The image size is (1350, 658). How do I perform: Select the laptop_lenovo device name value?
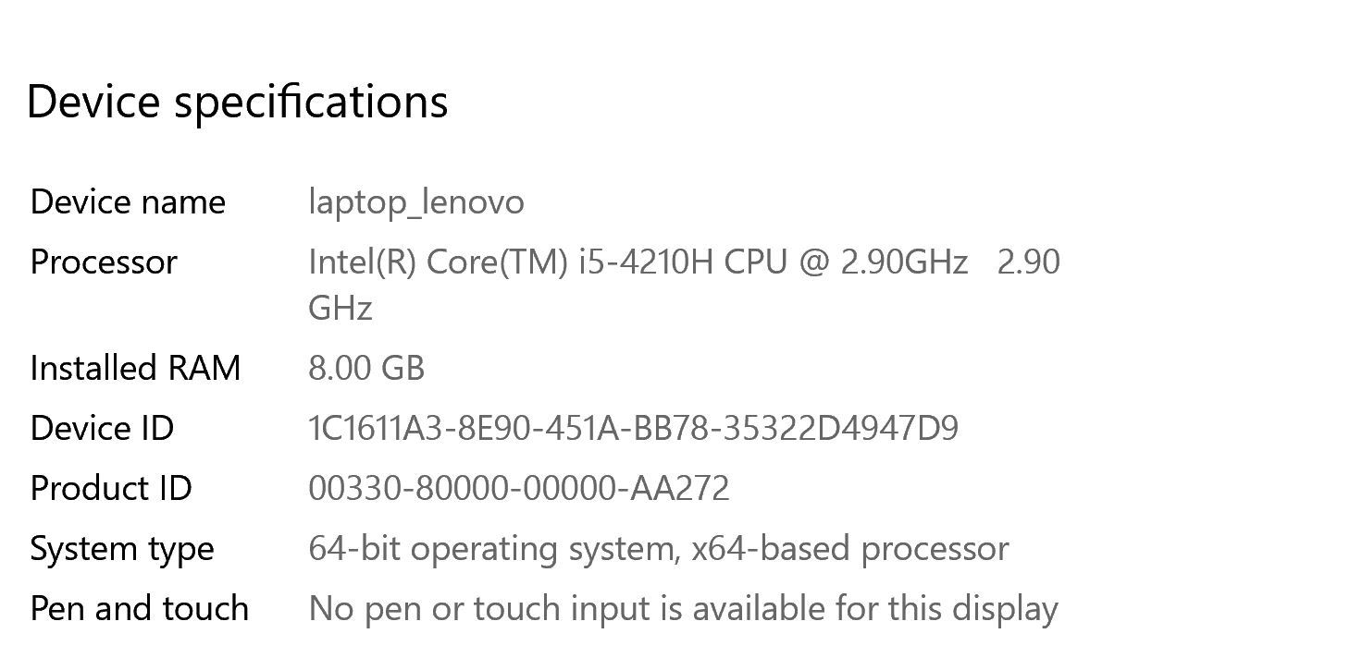click(416, 202)
